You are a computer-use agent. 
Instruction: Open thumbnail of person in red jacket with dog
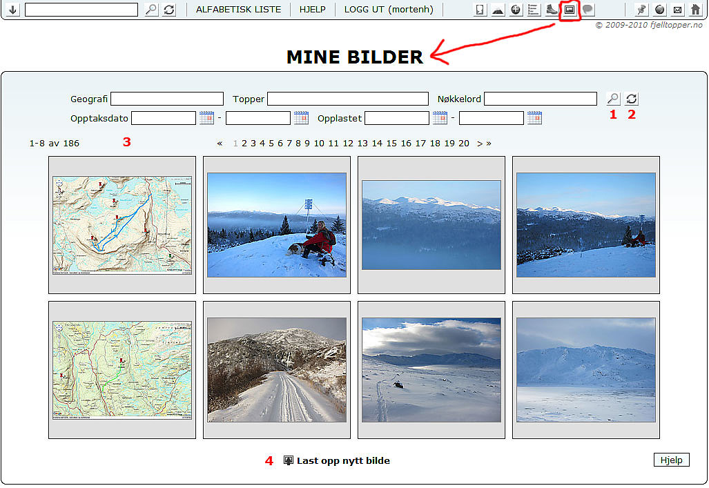(277, 225)
